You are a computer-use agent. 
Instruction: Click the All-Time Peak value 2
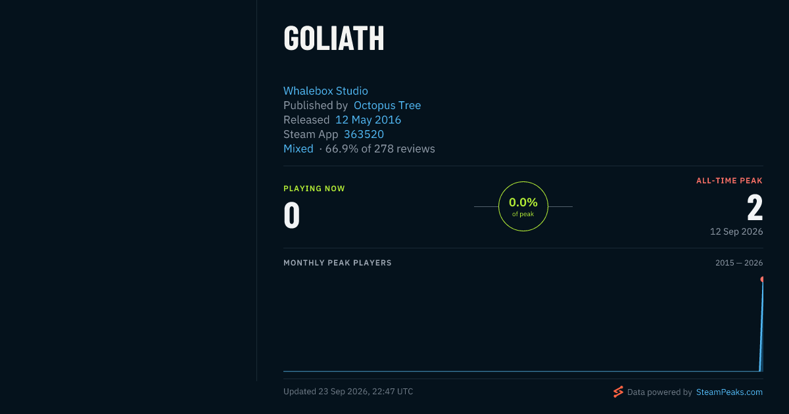pyautogui.click(x=755, y=208)
